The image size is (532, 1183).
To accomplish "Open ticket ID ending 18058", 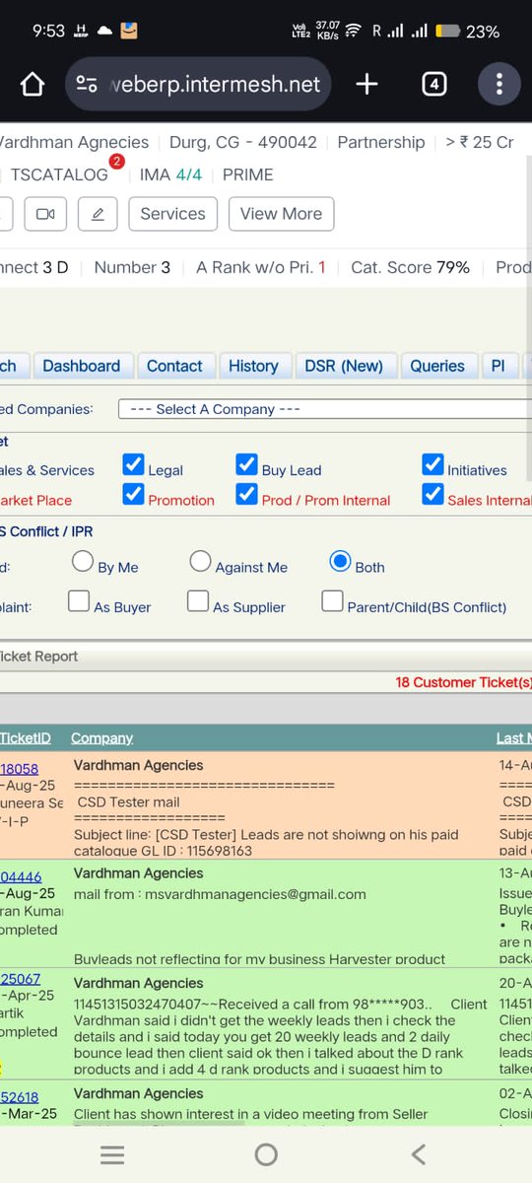I will [x=20, y=769].
